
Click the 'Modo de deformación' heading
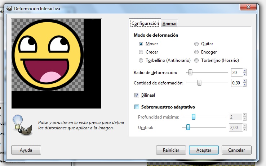pyautogui.click(x=156, y=35)
